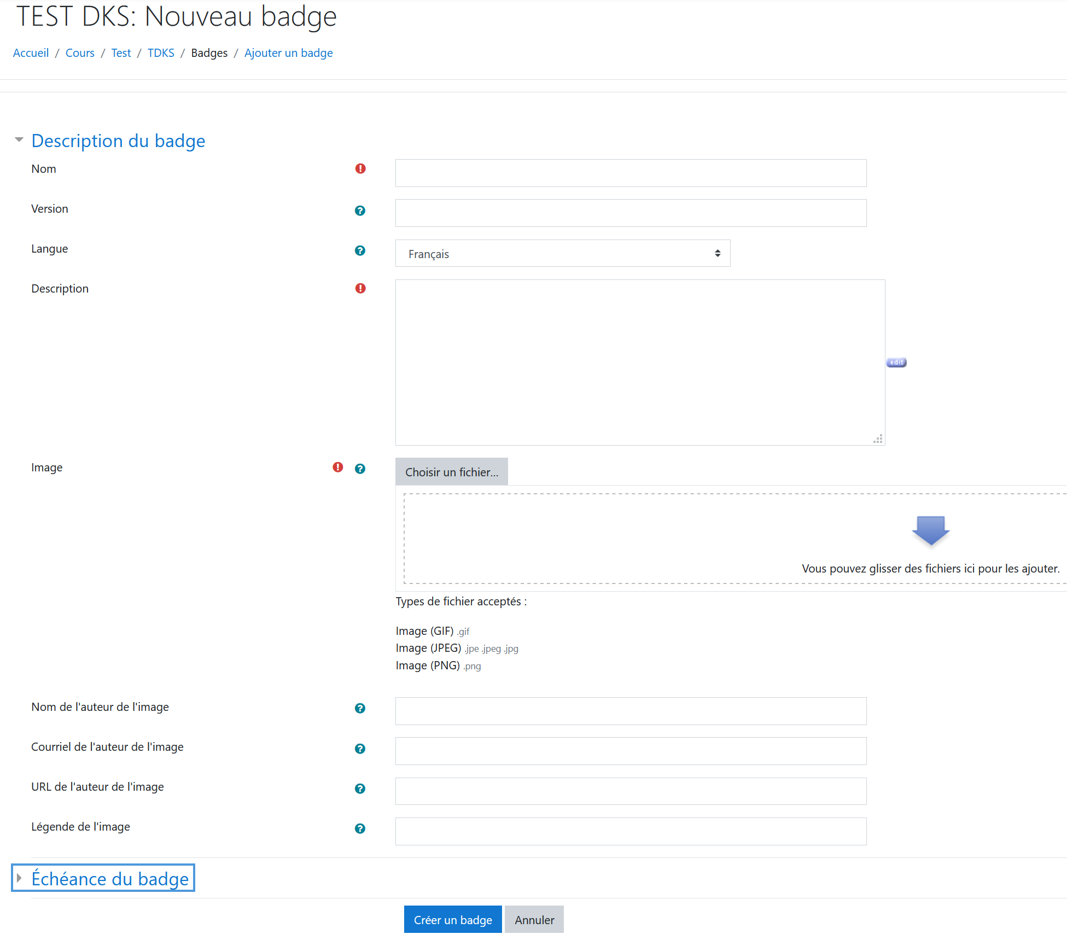Screen dimensions: 1067x940
Task: Open the help icon beside Image
Action: point(360,469)
